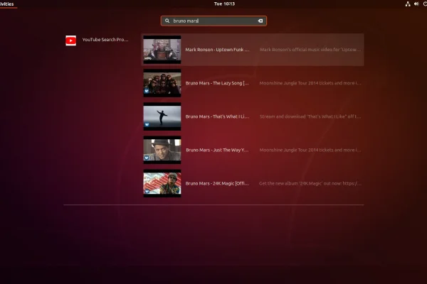Open the volume icon in top bar

[x=416, y=4]
